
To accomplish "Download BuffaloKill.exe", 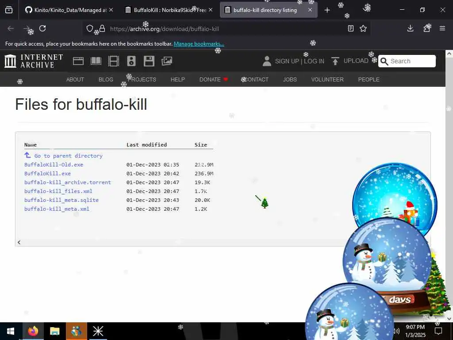I will coord(47,174).
